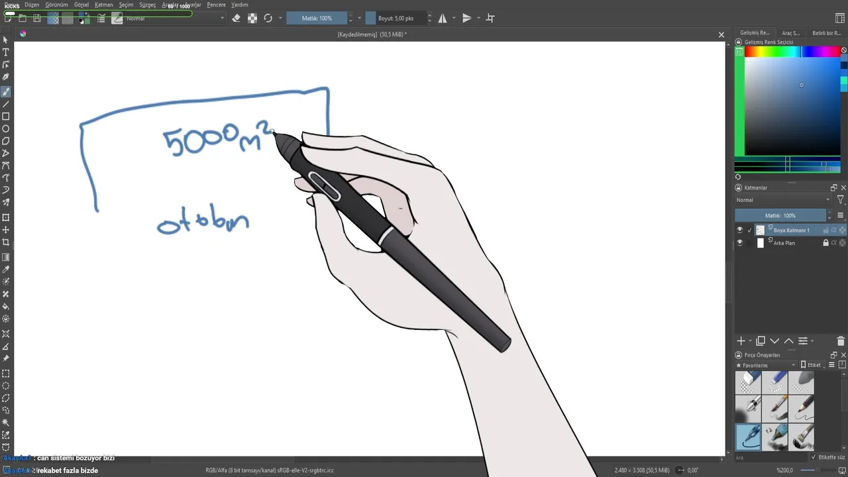Adjust the toolbar Matlık 100% opacity slider
Screen dimensions: 848x477
click(x=317, y=19)
